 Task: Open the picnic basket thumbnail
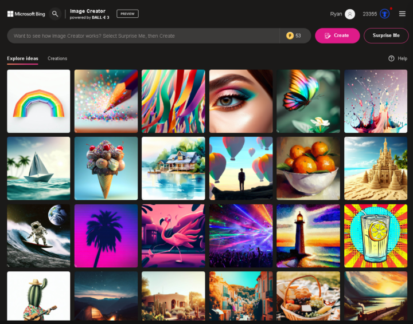308,296
